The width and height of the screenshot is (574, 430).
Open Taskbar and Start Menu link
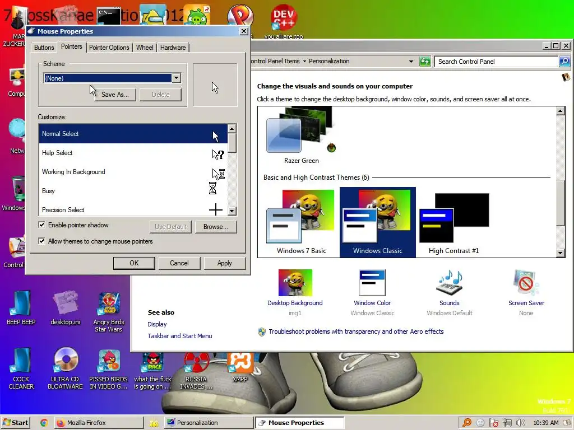180,336
